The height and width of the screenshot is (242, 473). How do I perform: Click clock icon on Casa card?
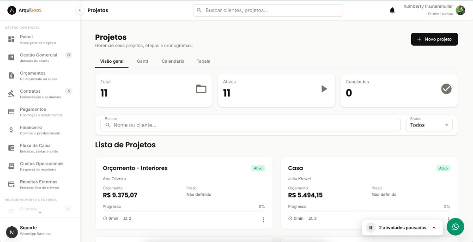coord(290,218)
